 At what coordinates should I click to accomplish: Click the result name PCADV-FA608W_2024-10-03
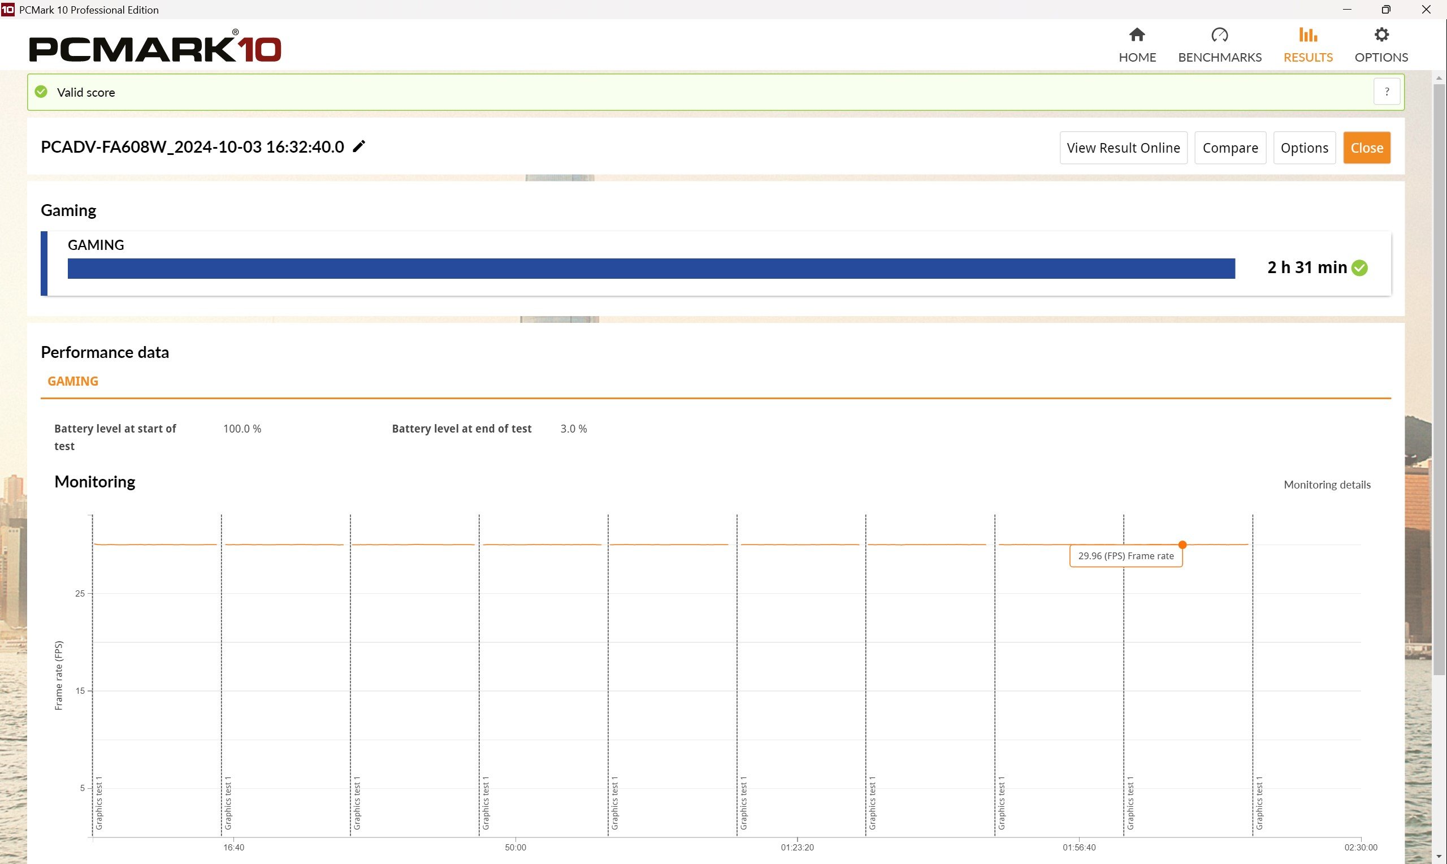pyautogui.click(x=192, y=146)
